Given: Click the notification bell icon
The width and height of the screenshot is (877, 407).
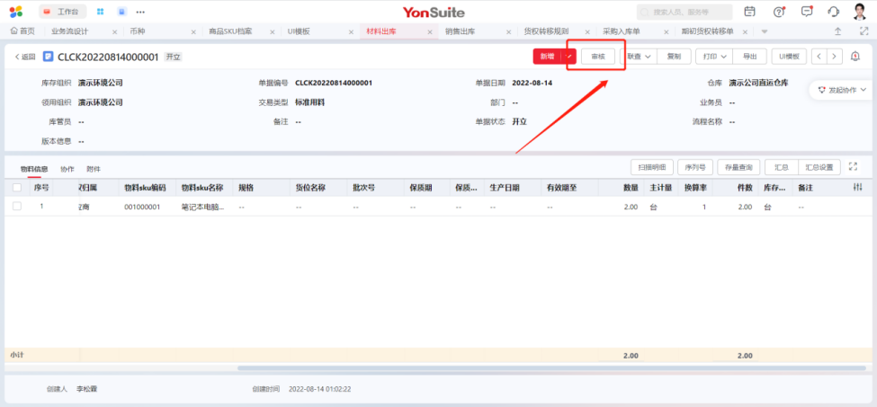Looking at the screenshot, I should click(855, 57).
